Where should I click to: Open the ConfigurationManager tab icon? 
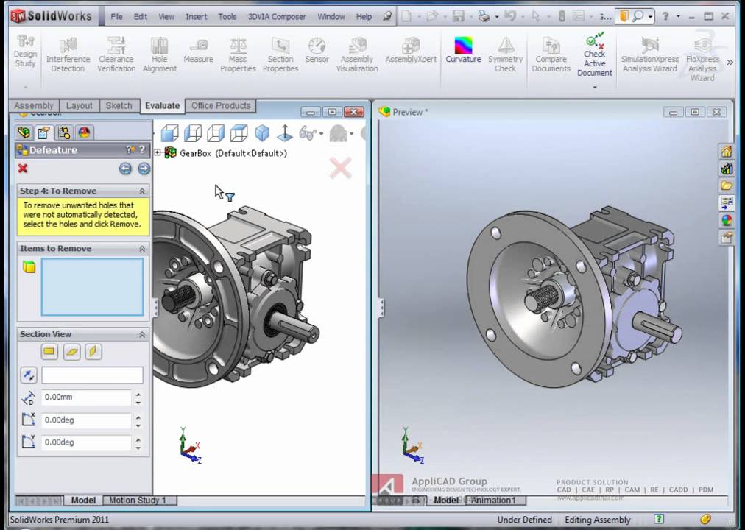pyautogui.click(x=63, y=132)
